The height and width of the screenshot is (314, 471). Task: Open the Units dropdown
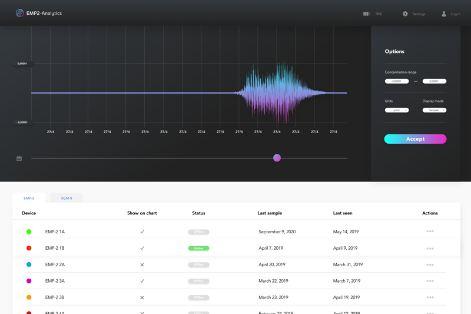tap(397, 110)
